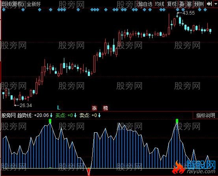Click the jump-to-end arrow icon

click(x=209, y=4)
